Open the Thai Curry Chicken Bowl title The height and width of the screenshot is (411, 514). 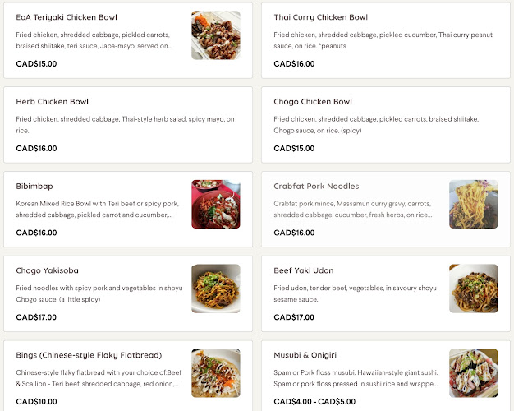coord(320,17)
